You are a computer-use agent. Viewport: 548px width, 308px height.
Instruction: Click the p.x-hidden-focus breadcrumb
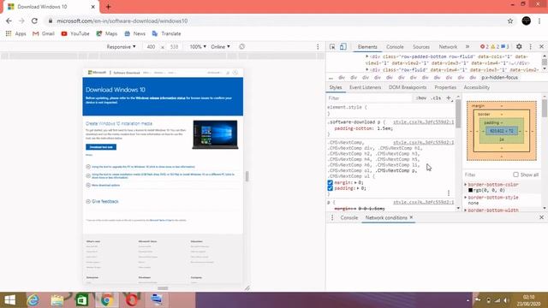tap(499, 78)
